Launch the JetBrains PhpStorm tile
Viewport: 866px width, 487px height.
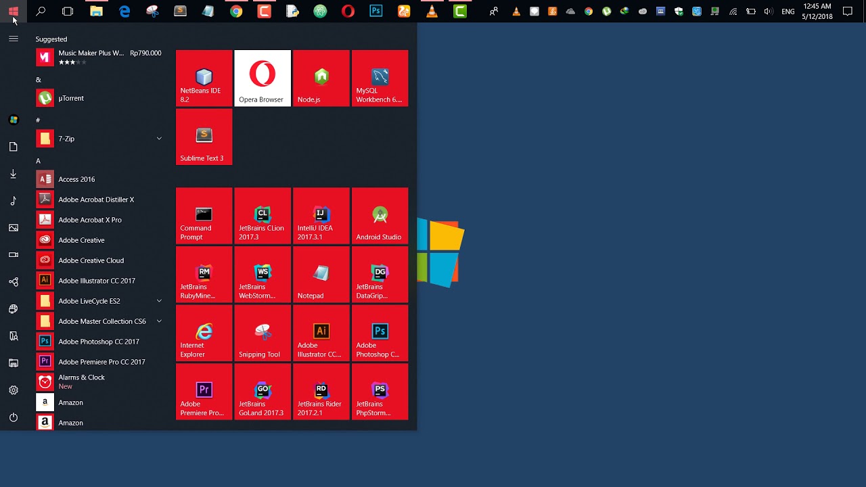pyautogui.click(x=380, y=392)
